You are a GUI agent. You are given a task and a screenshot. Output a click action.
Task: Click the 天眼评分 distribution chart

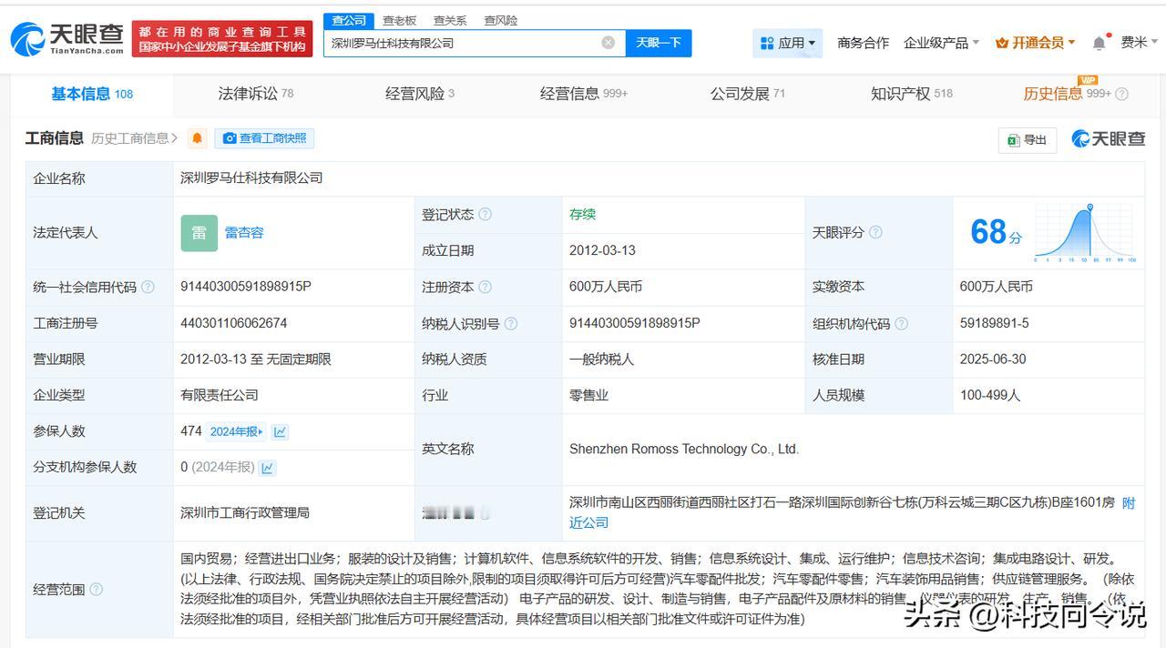tap(1086, 232)
